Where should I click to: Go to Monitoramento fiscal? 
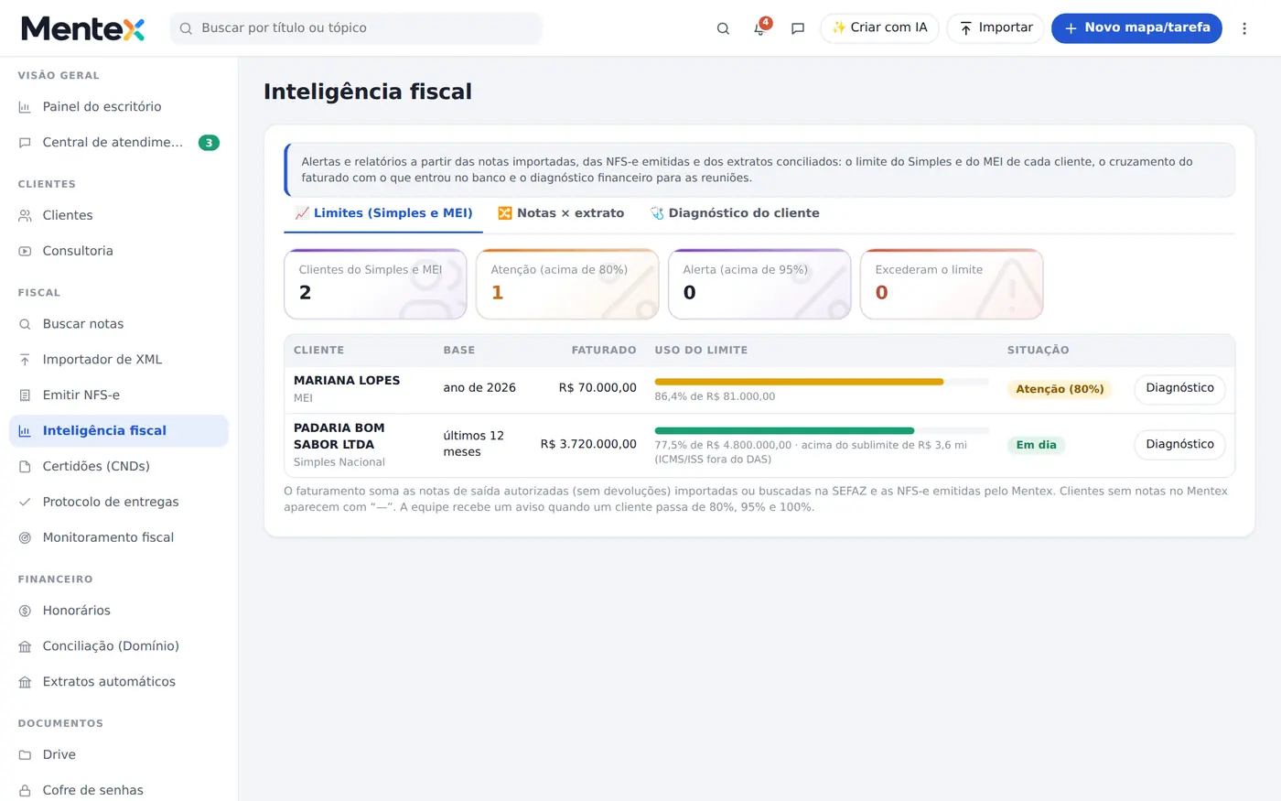pos(119,538)
